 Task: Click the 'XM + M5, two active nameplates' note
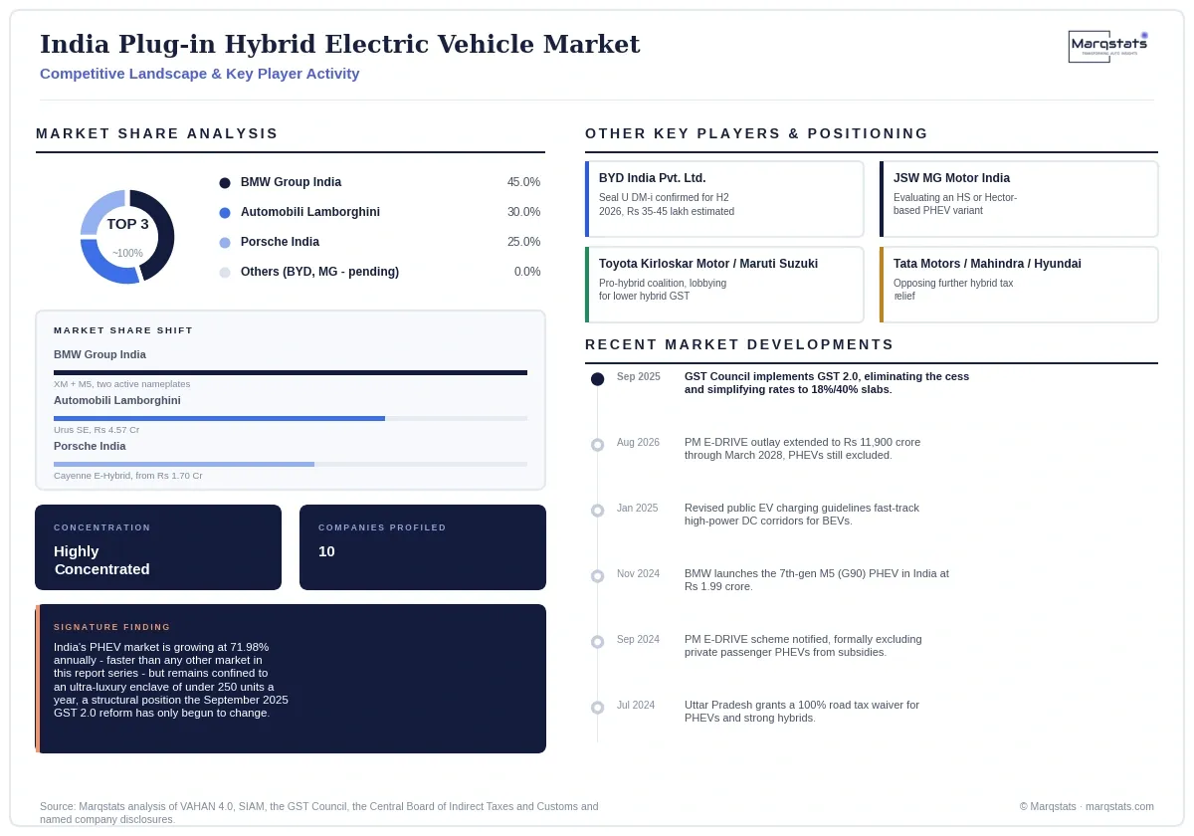coord(121,384)
